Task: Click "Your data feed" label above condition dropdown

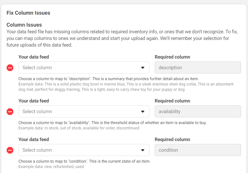Action: 34,139
